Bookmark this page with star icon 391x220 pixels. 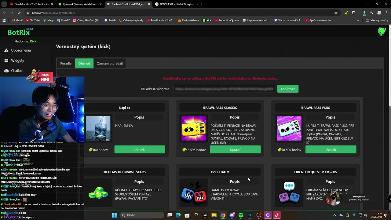pyautogui.click(x=336, y=13)
